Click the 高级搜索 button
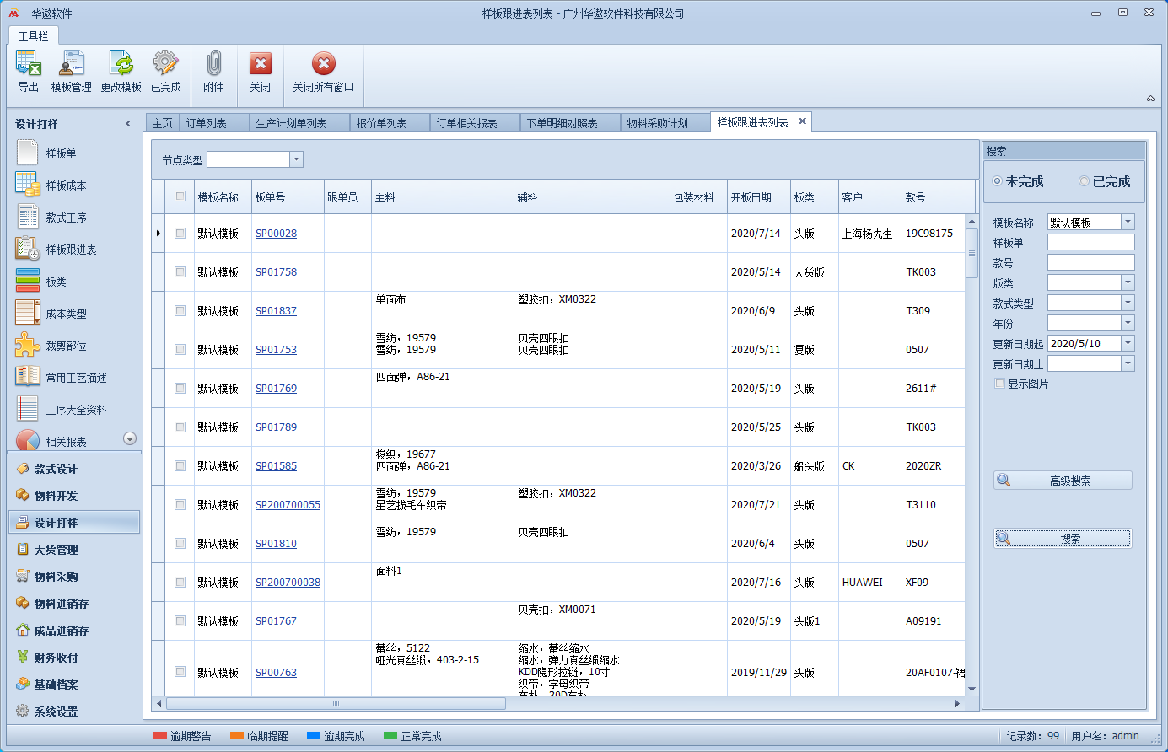The image size is (1168, 752). click(x=1063, y=481)
